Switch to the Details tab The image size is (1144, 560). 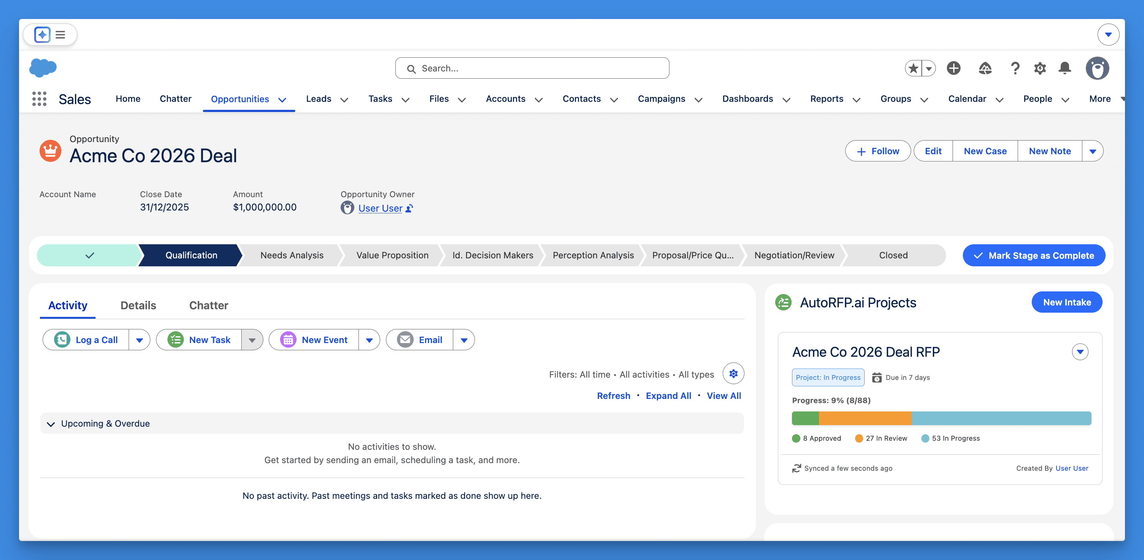(x=138, y=305)
